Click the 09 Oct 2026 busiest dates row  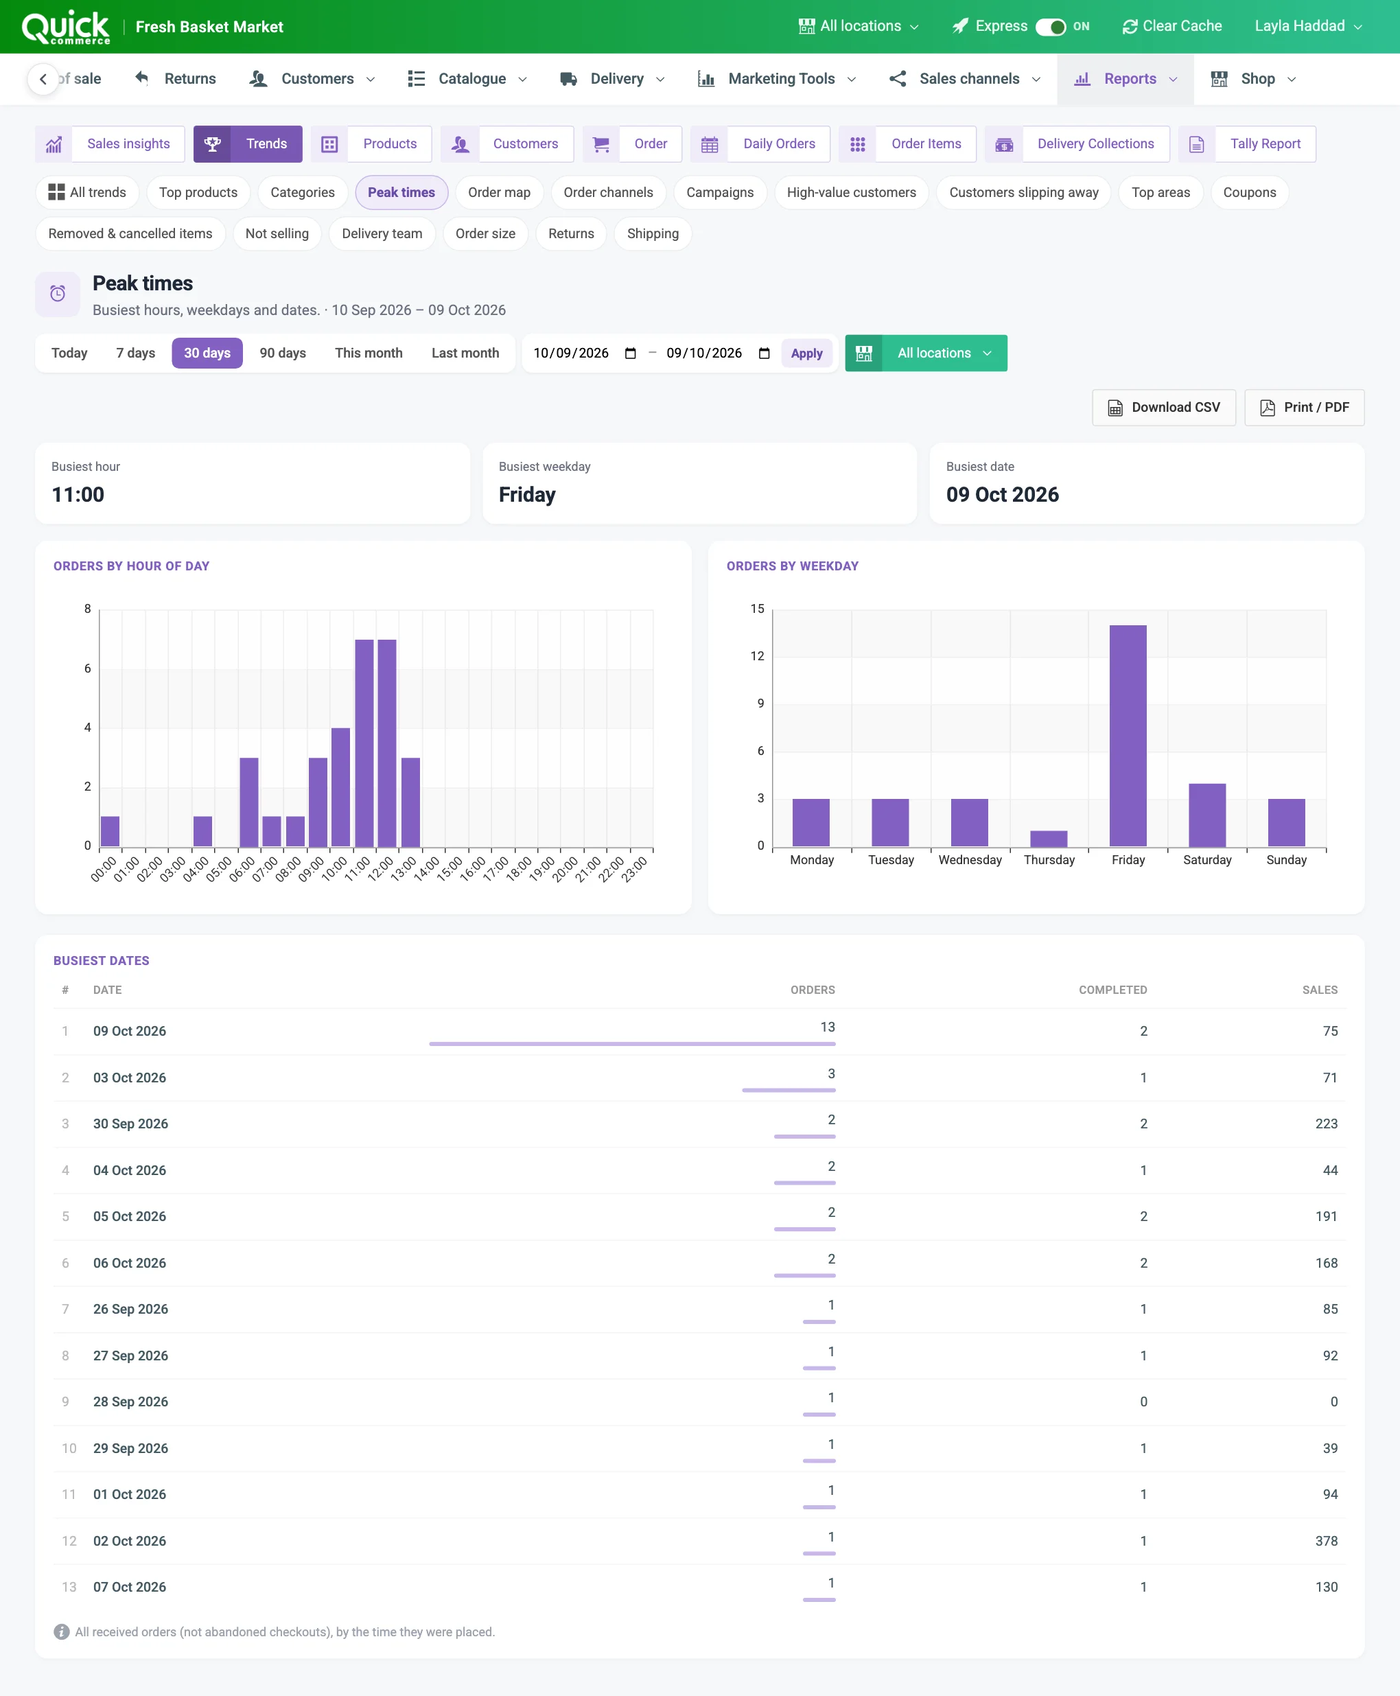699,1032
